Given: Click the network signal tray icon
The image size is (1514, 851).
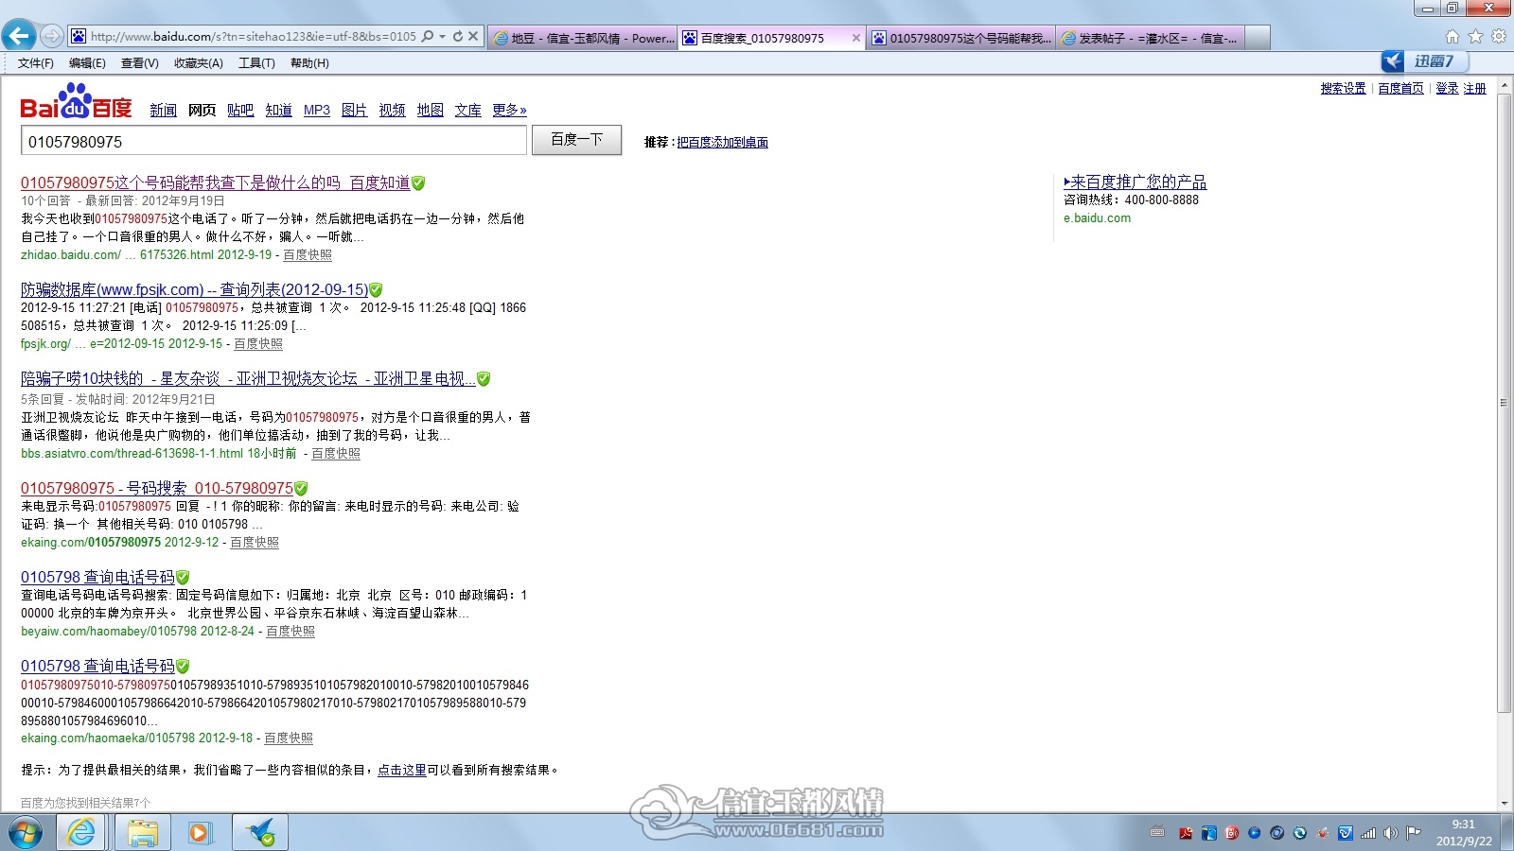Looking at the screenshot, I should (1368, 833).
